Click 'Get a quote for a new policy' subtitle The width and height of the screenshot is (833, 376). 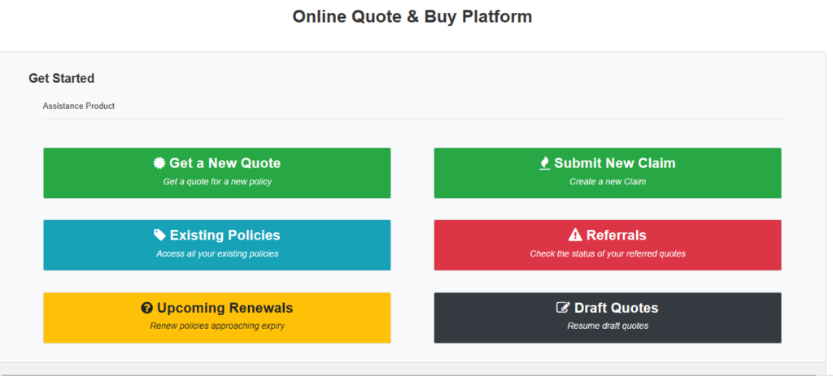[217, 182]
